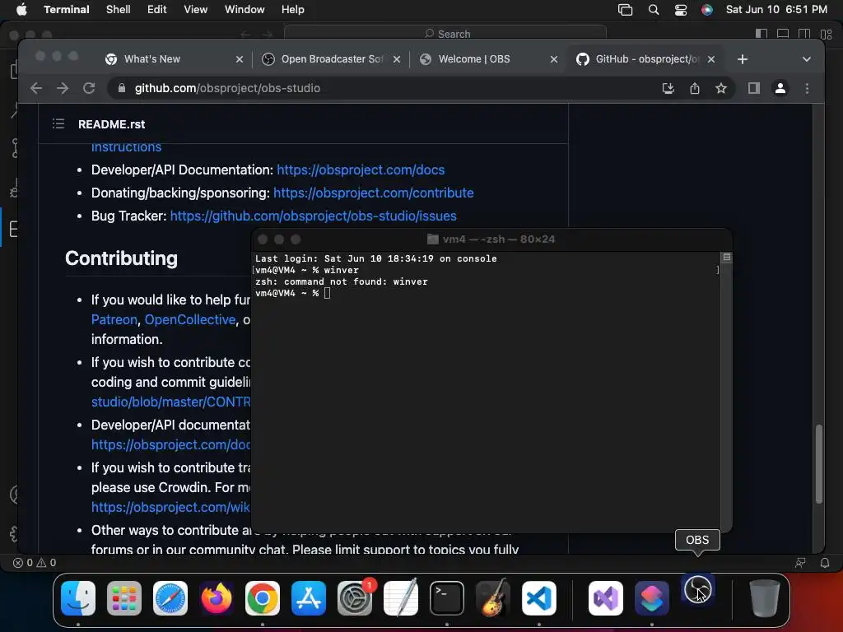The height and width of the screenshot is (632, 843).
Task: Close the What's New tab
Action: 240,59
